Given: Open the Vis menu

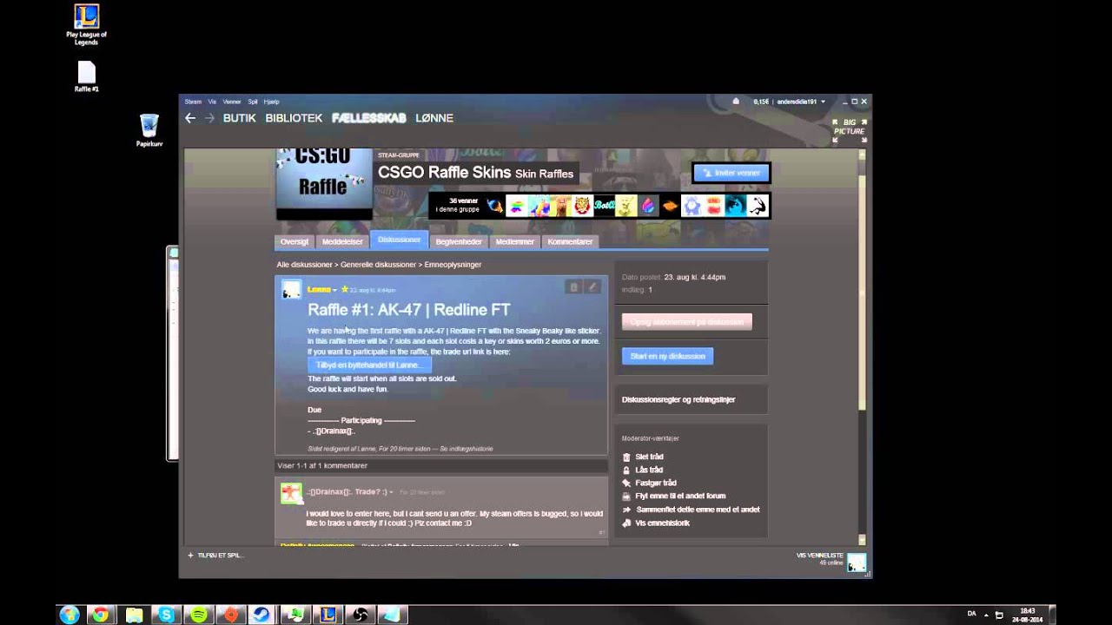Looking at the screenshot, I should 212,102.
